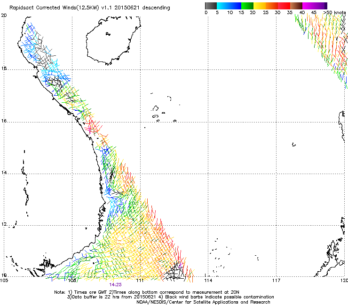Click the '114' longitude axis label
The image size is (348, 305).
coord(208,281)
